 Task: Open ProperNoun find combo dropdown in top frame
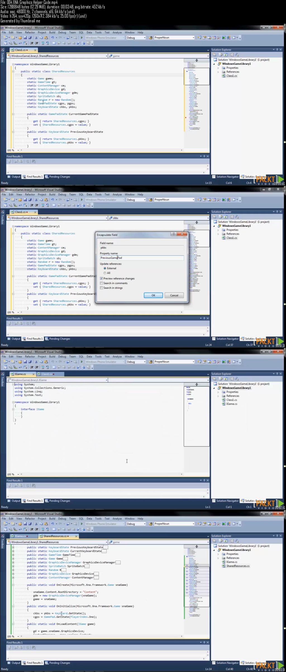tap(193, 38)
